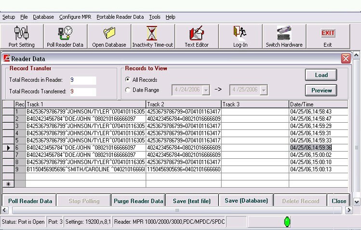Select the new-record asterisk row selector

[x=8, y=184]
